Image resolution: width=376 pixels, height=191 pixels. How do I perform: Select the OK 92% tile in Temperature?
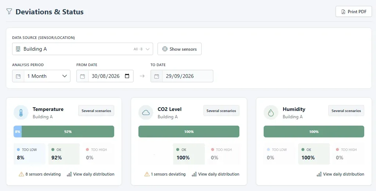[64, 154]
